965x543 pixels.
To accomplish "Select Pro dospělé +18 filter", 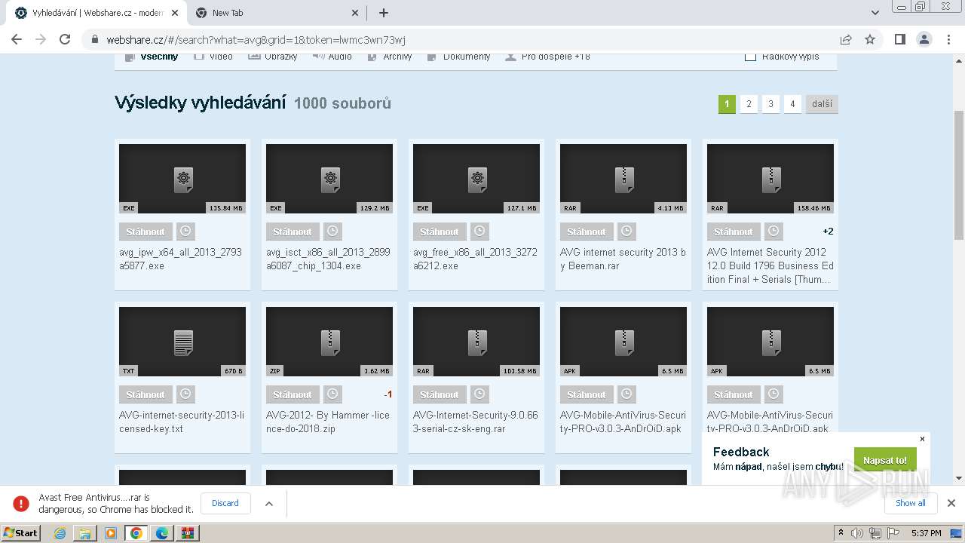I will click(x=548, y=57).
